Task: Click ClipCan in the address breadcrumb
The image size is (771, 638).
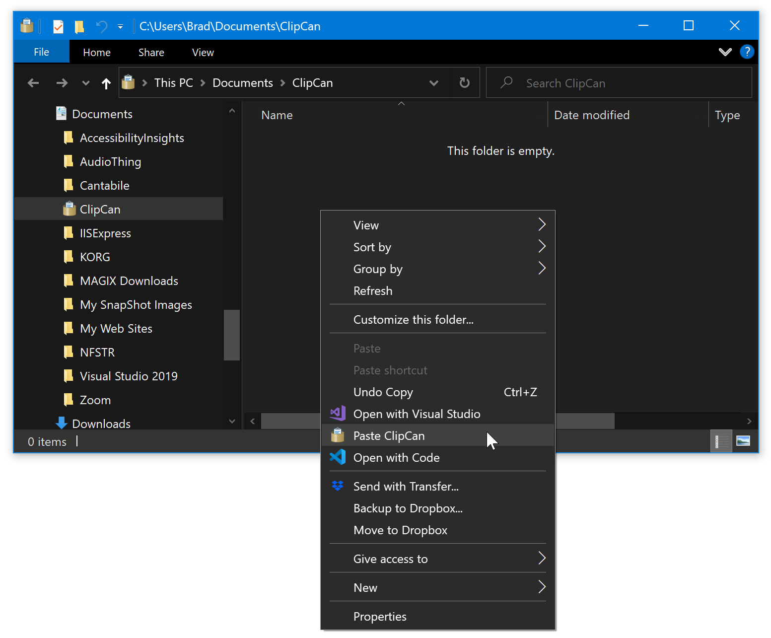Action: point(312,83)
